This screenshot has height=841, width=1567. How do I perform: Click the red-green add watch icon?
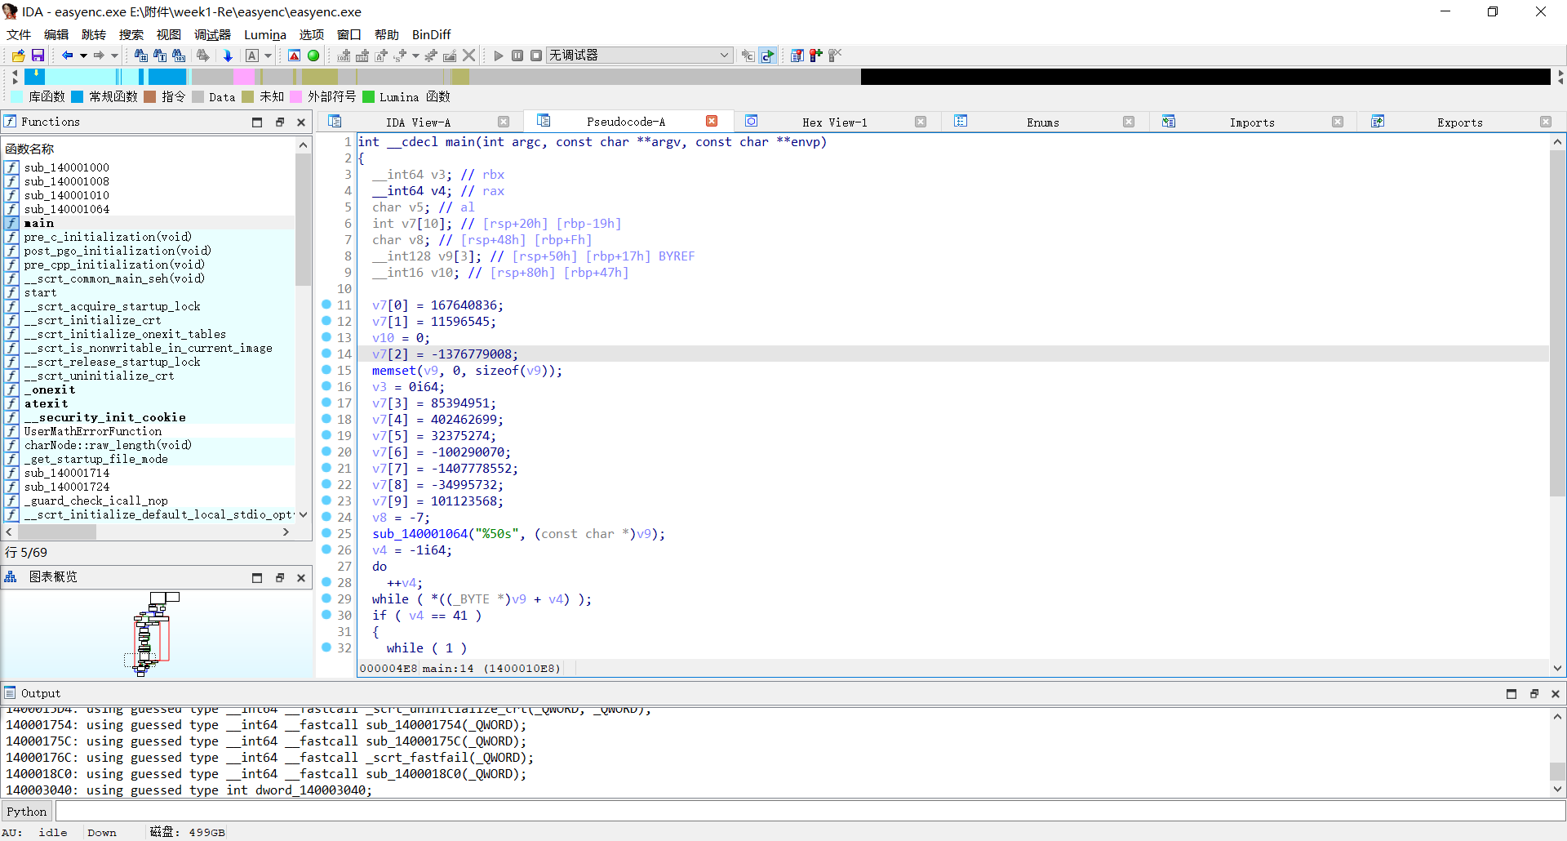(x=816, y=56)
